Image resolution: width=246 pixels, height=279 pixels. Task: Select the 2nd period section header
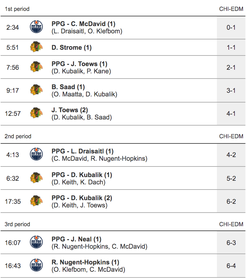click(x=18, y=136)
